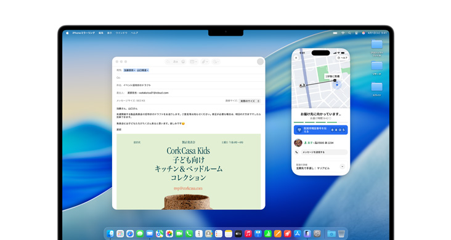Open the ヘルプ menu in menu bar
Screen dimensions: 451x240
[134, 33]
